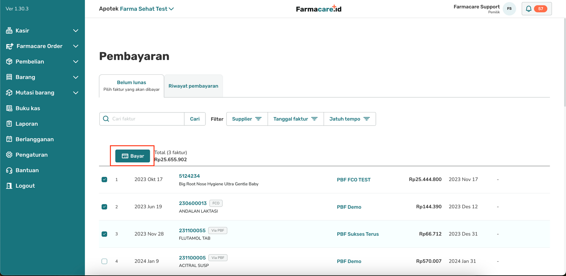Screen dimensions: 566x276
Task: Click the Pengaturan gear icon
Action: point(9,155)
